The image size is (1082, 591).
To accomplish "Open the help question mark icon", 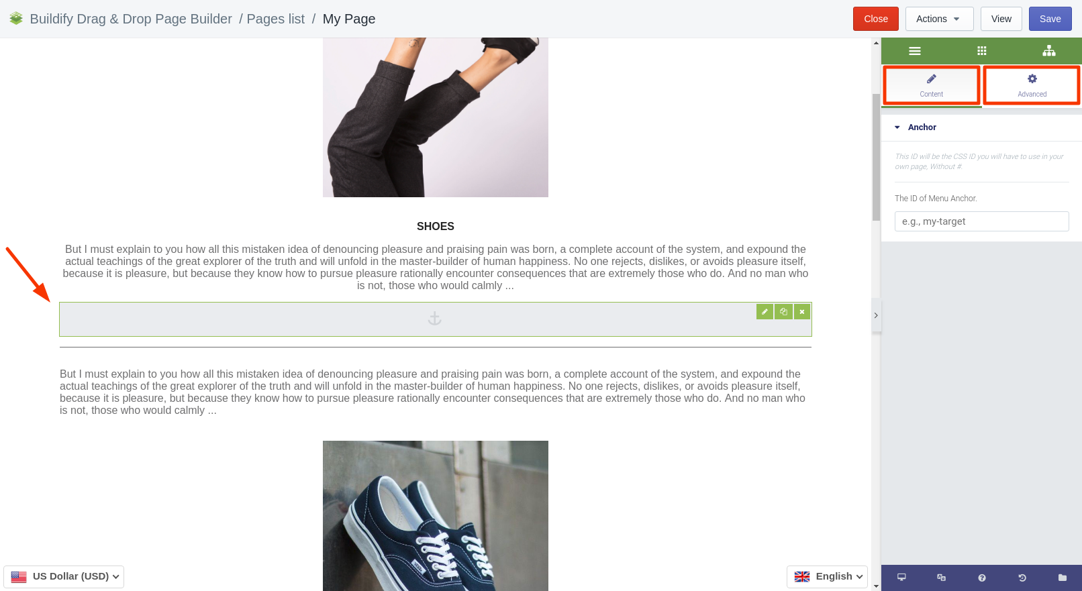I will pos(981,578).
